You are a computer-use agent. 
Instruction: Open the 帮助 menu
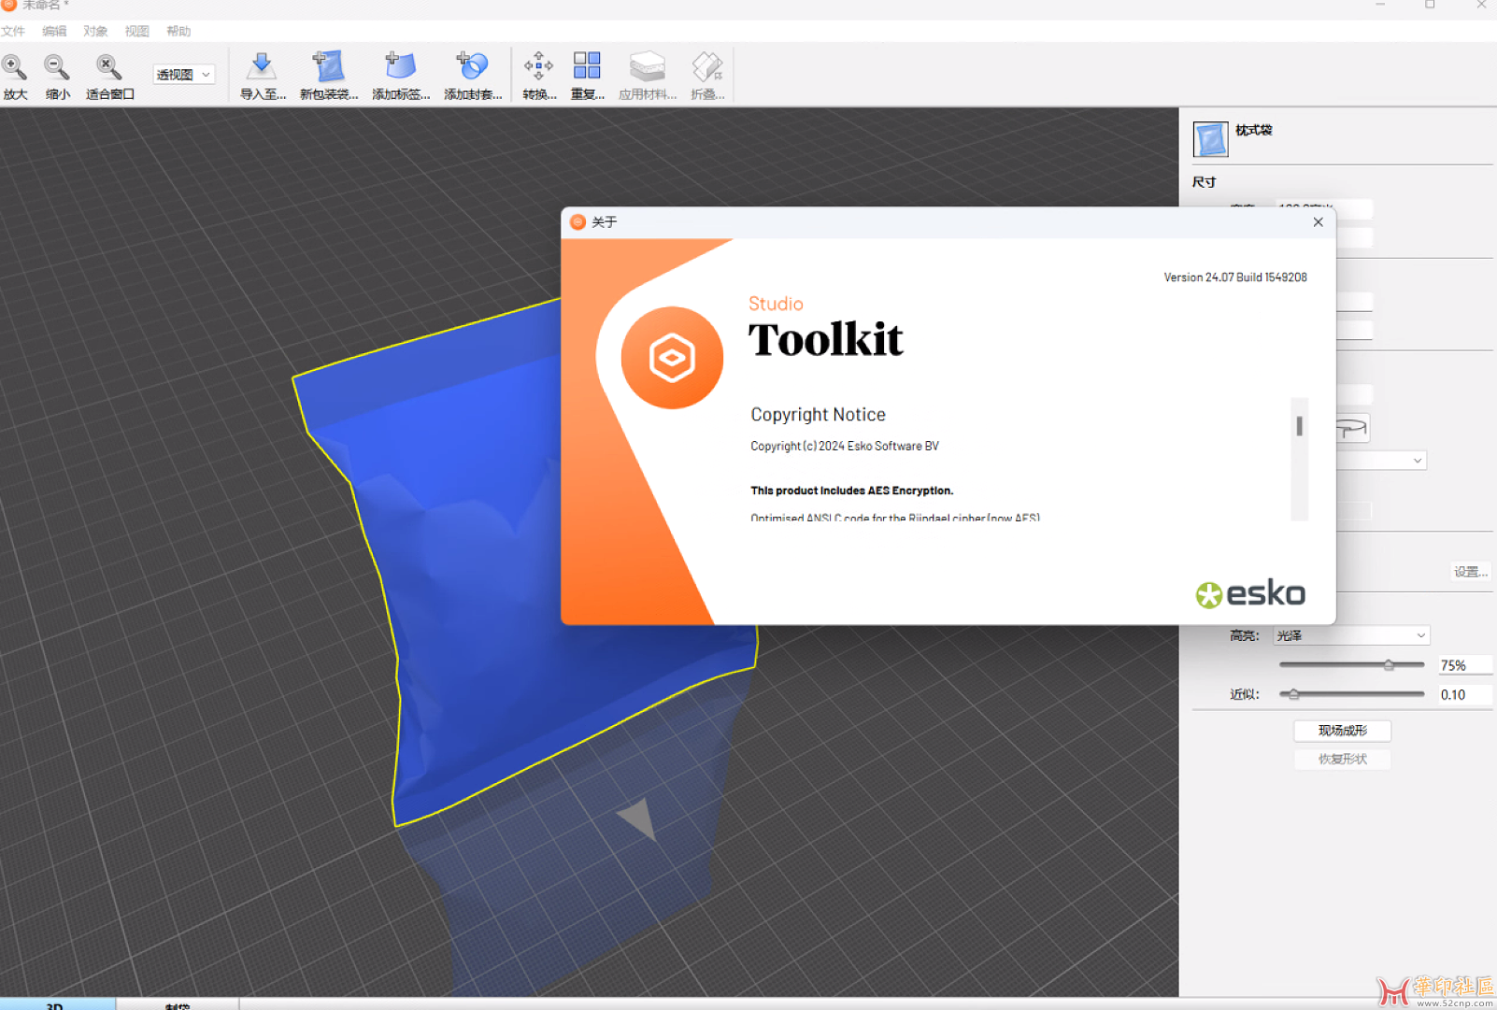point(178,31)
